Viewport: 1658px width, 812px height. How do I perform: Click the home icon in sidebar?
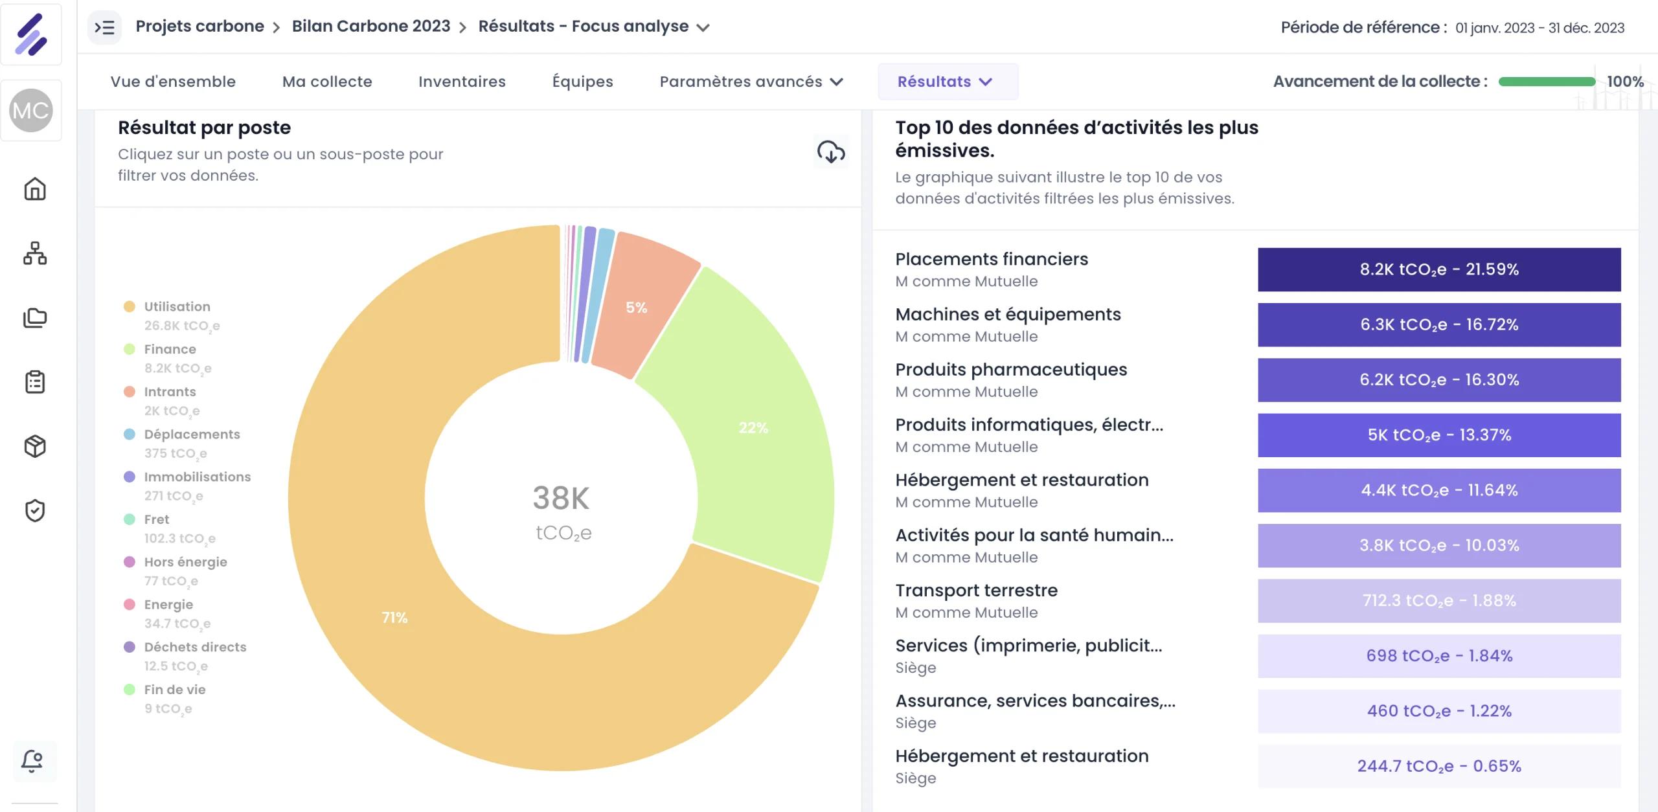[35, 189]
